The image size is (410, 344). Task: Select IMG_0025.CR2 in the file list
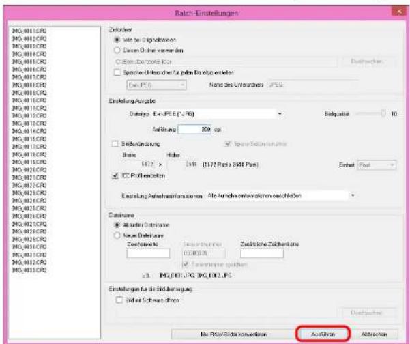coord(29,208)
